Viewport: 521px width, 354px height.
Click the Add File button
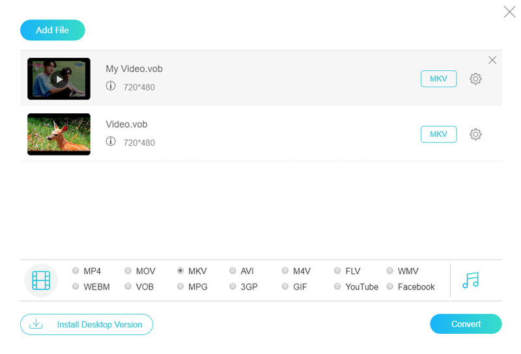click(53, 30)
